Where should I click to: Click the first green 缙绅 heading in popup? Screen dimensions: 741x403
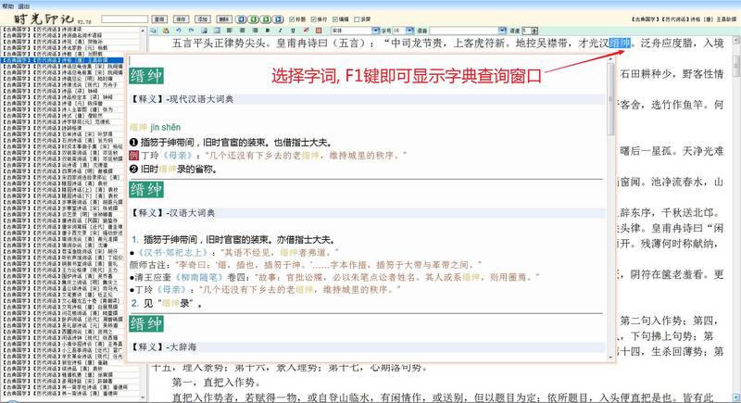tap(146, 76)
